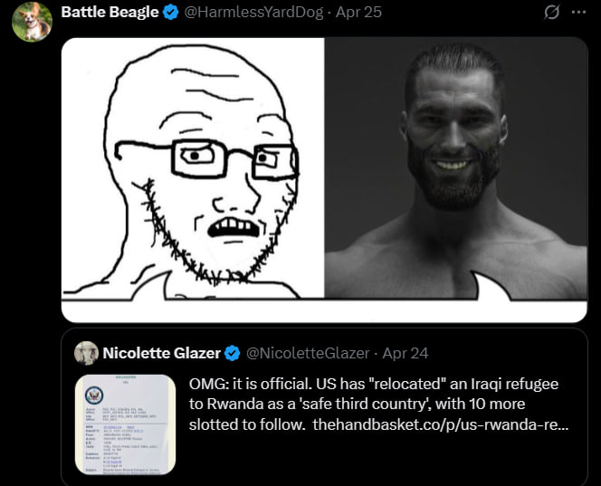Open the @NicoletteGlazer handle

pos(308,353)
